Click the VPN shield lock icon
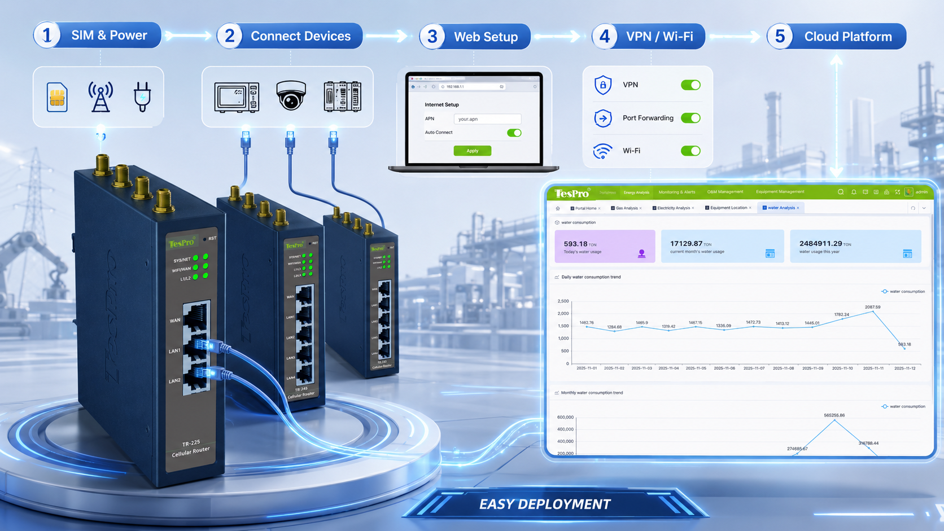This screenshot has width=944, height=531. tap(603, 85)
